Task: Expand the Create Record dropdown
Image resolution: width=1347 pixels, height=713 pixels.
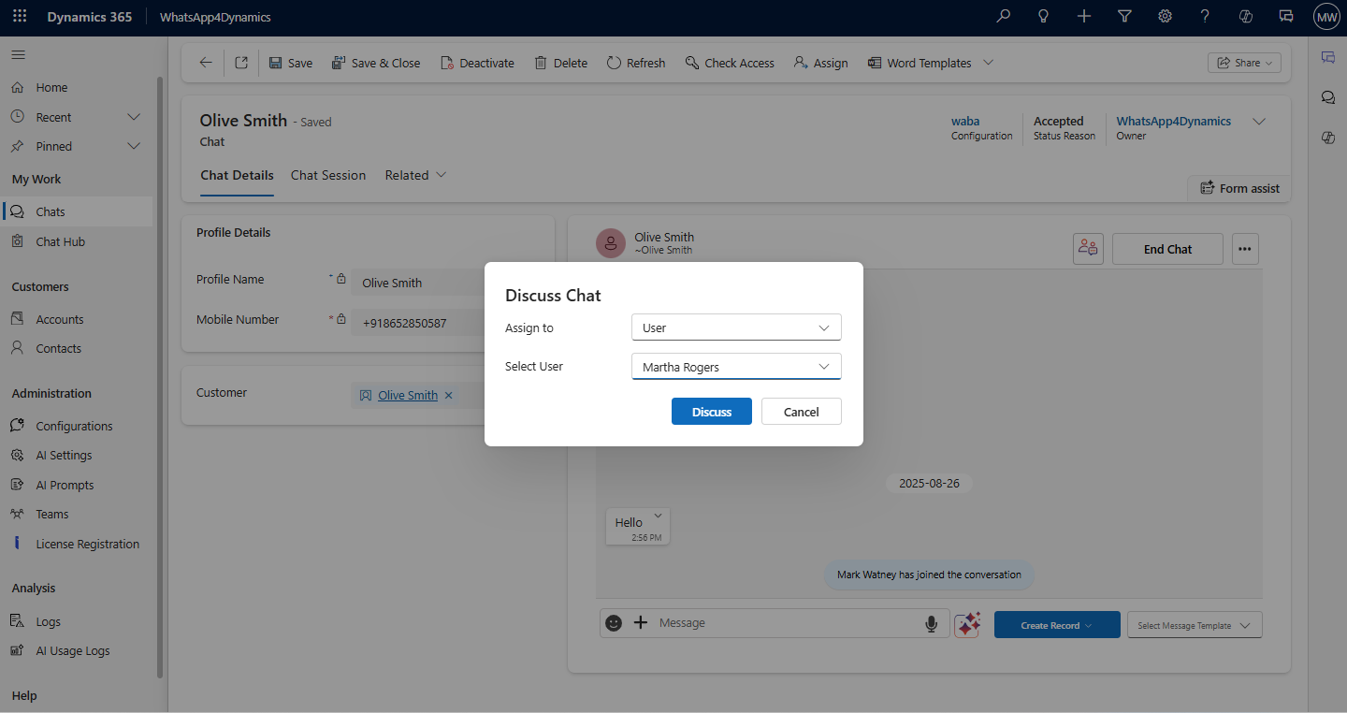Action: coord(1056,625)
